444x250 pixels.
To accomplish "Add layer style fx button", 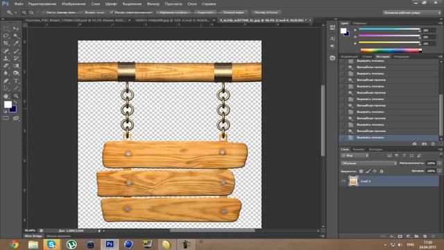I will tap(392, 236).
